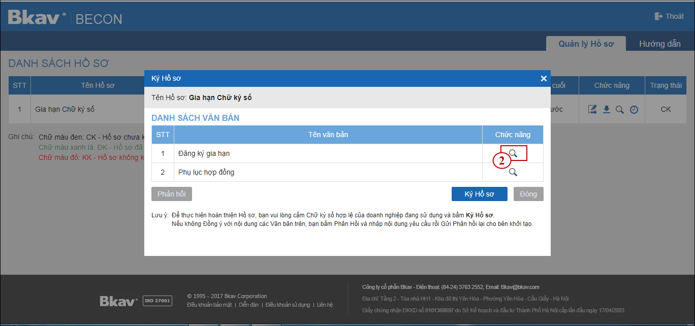Click the download icon for the Hồ sơ
Viewport: 695px width, 326px height.
(606, 109)
